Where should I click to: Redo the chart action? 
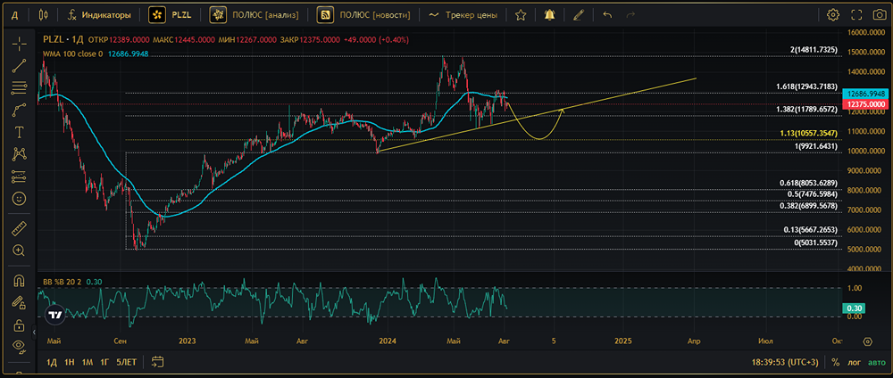pos(630,15)
